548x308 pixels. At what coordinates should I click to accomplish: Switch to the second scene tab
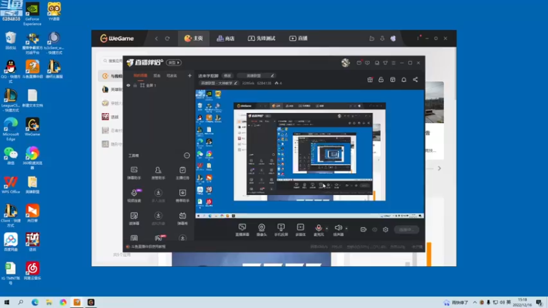point(157,75)
